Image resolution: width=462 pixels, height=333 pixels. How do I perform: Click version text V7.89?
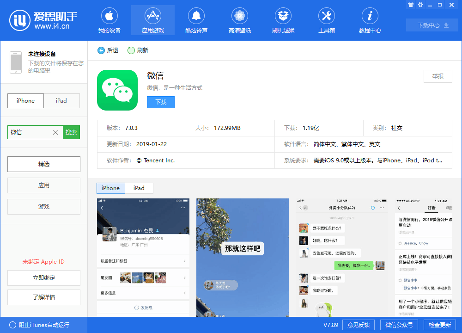pyautogui.click(x=331, y=325)
